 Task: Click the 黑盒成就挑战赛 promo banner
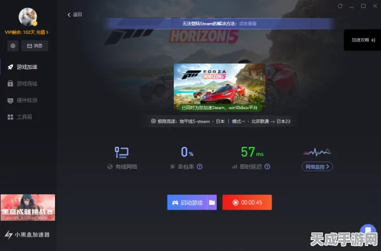(27, 208)
